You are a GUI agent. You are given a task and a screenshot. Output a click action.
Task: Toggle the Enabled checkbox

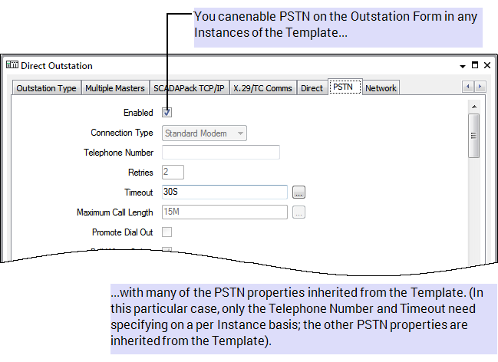(167, 112)
